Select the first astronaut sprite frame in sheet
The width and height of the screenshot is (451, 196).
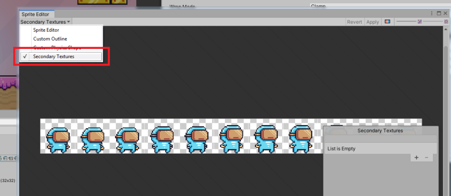tap(58, 140)
